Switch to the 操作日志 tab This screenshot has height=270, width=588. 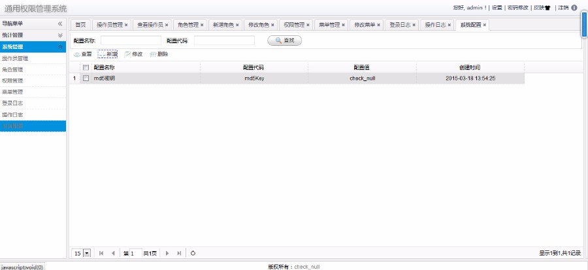click(435, 25)
